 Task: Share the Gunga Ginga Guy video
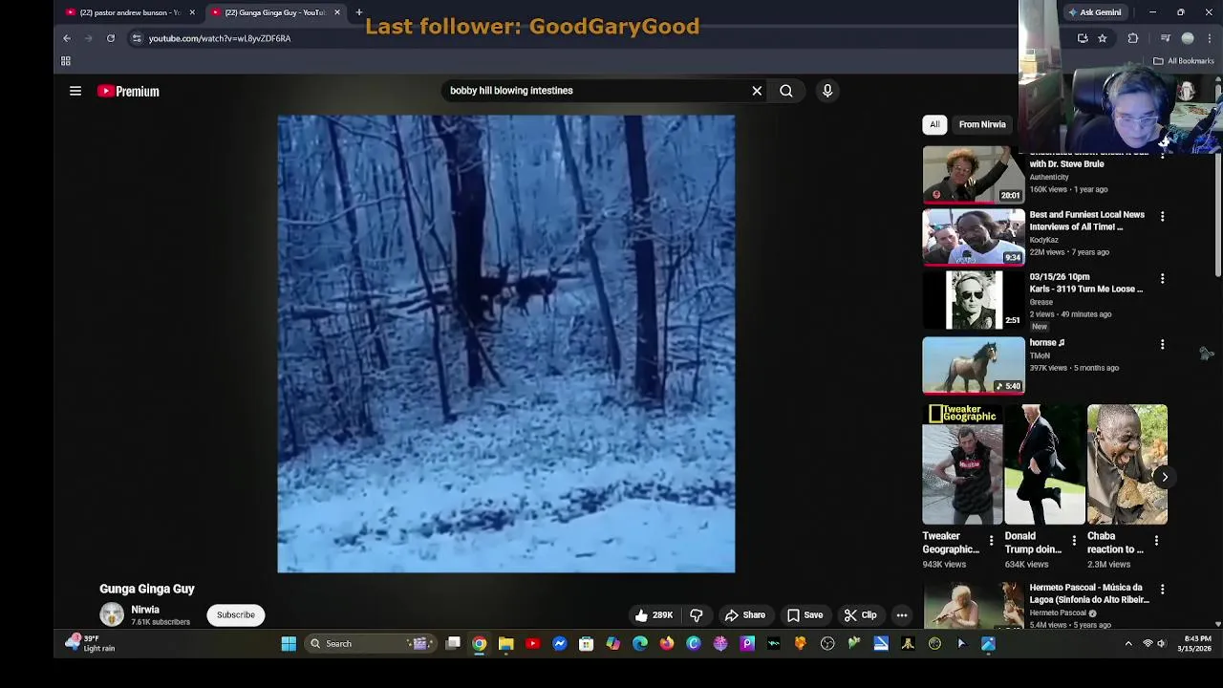(745, 615)
